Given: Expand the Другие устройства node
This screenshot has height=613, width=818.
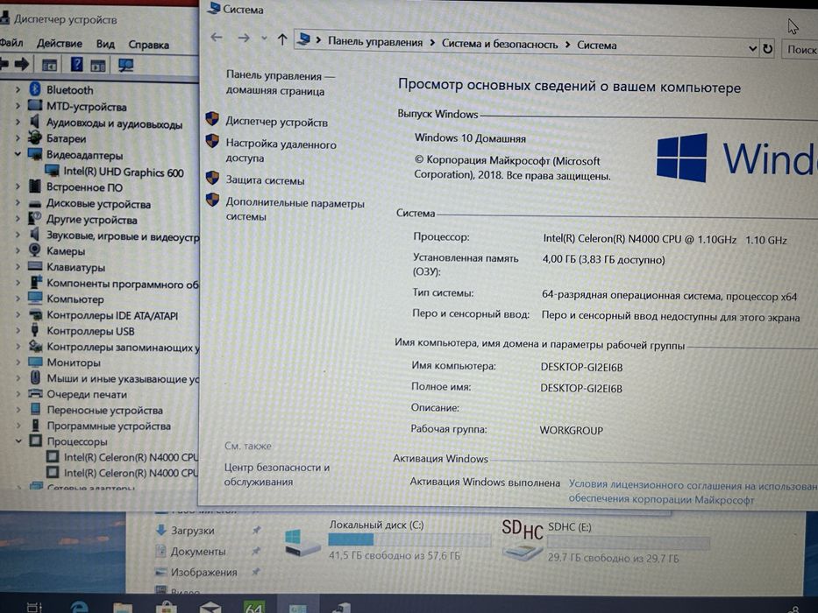Looking at the screenshot, I should coord(18,218).
